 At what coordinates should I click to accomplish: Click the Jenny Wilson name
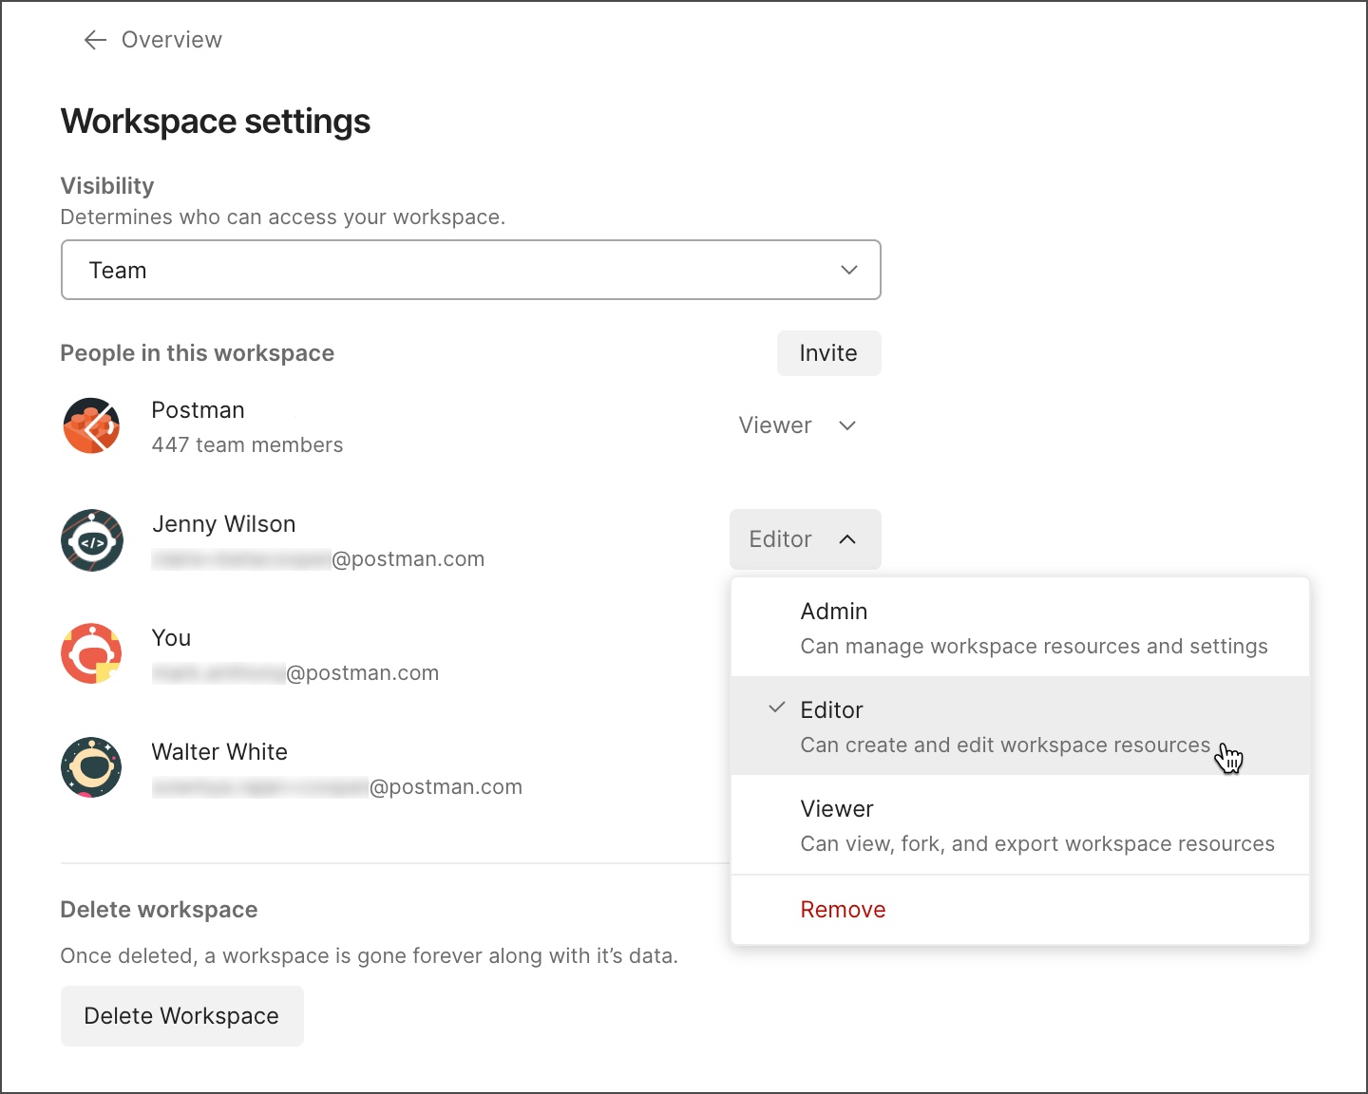pos(224,524)
